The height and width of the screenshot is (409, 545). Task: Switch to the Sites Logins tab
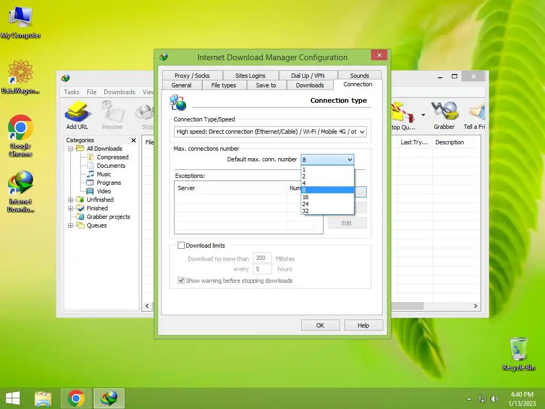click(250, 76)
